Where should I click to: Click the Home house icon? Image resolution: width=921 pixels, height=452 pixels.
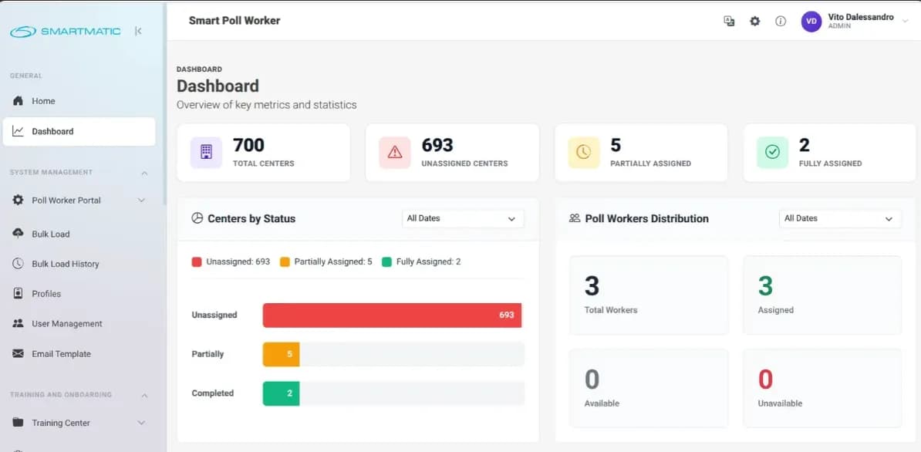point(18,101)
